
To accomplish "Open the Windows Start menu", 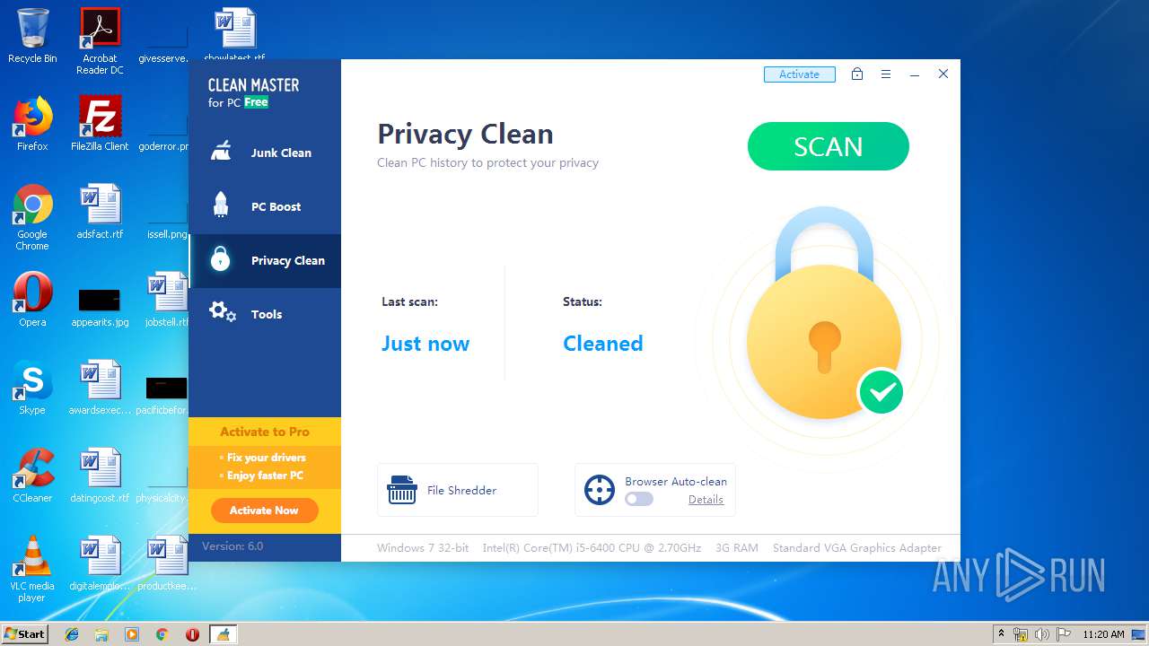I will tap(24, 634).
